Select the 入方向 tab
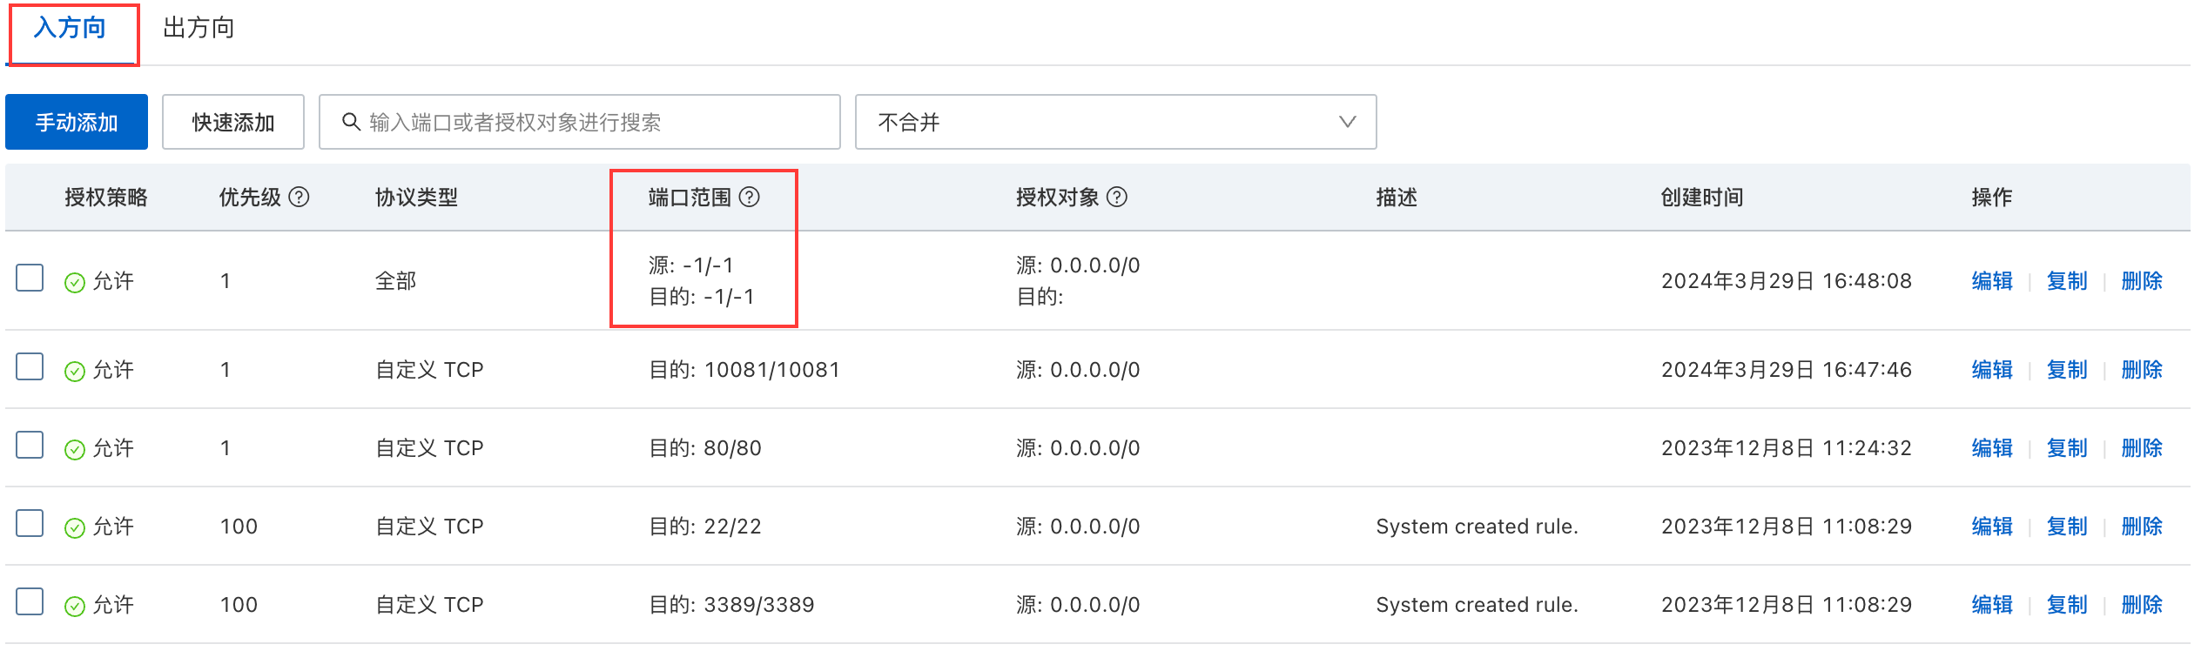 click(70, 28)
